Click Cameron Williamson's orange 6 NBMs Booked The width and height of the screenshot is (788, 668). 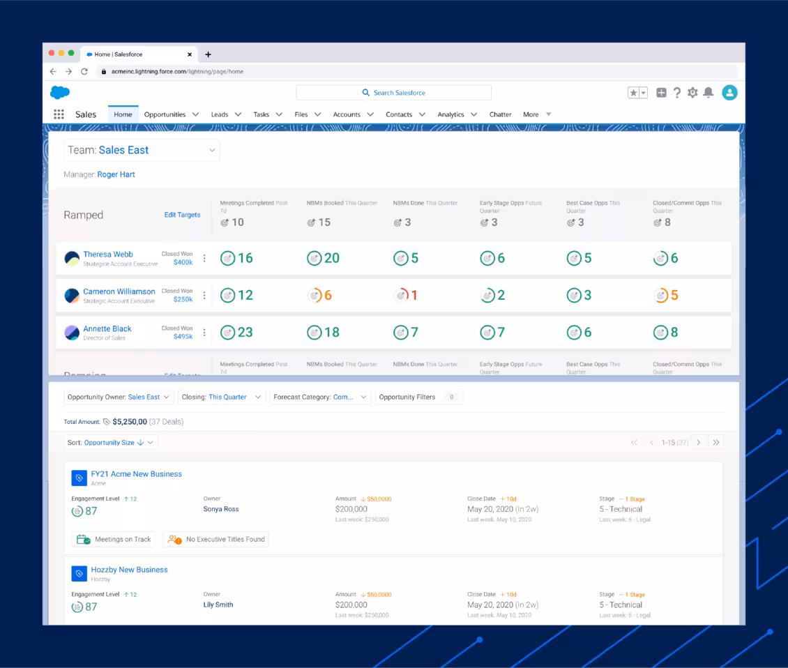pos(319,296)
